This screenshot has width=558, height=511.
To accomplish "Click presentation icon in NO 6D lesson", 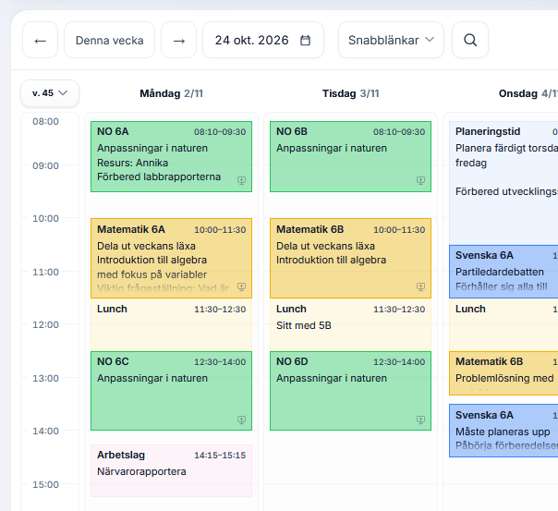I will click(420, 420).
